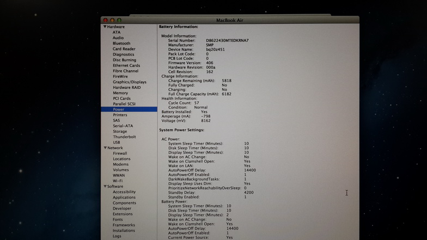Viewport: 427px width, 240px height.
Task: Open Thunderbolt hardware details
Action: [124, 137]
